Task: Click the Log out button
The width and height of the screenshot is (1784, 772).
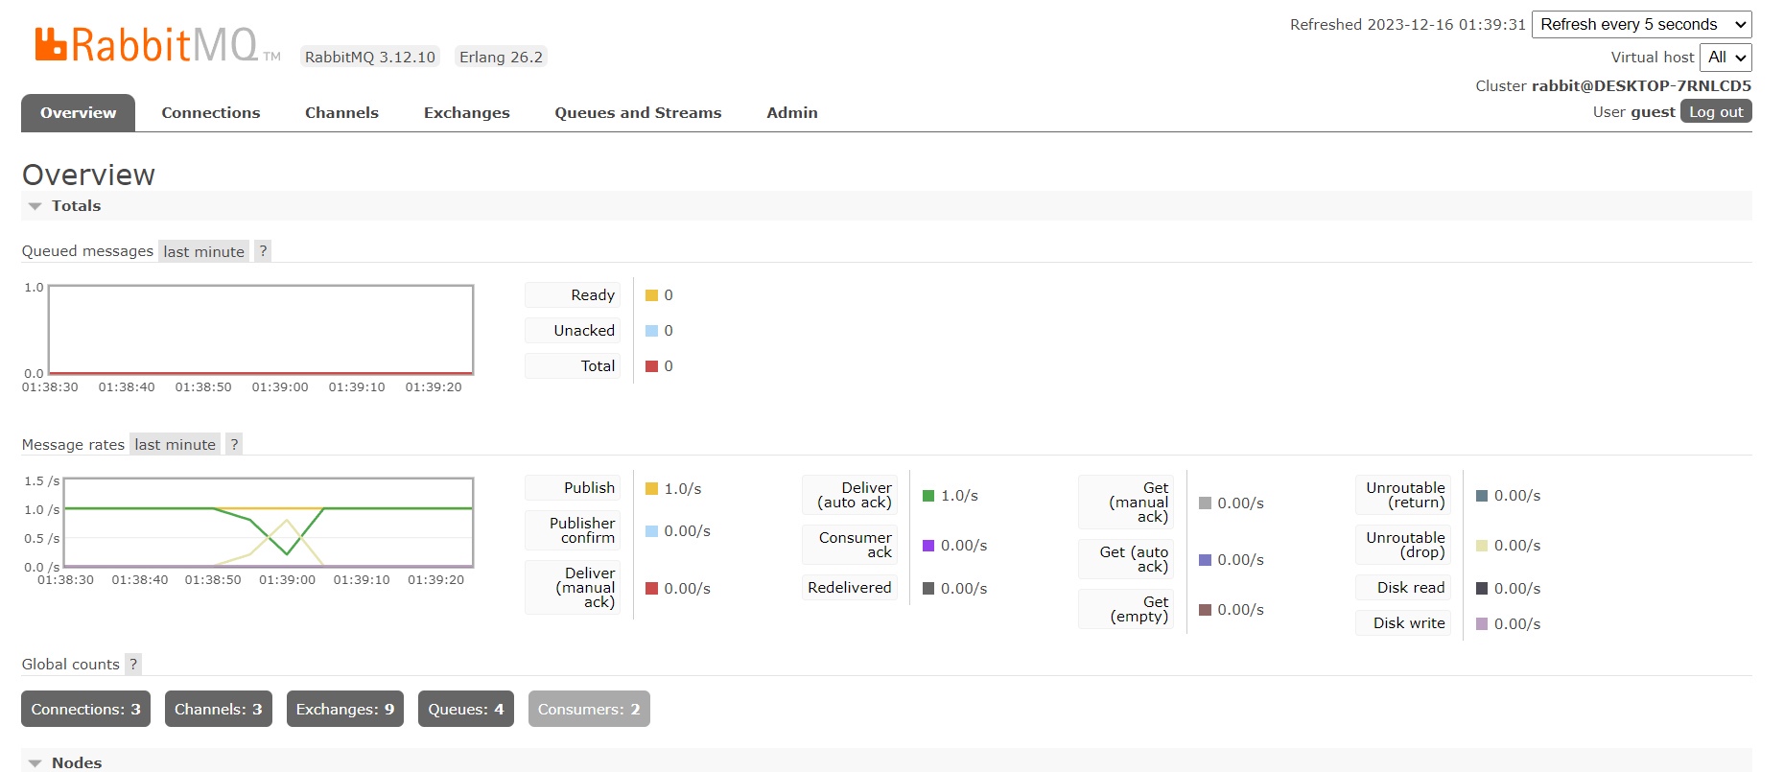Action: [x=1715, y=112]
